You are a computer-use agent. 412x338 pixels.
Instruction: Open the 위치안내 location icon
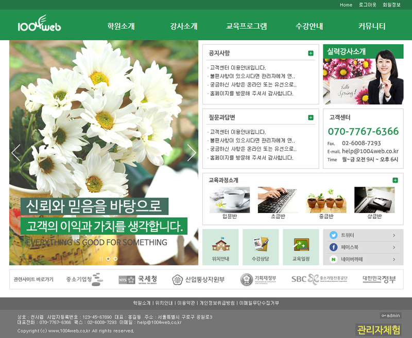(x=220, y=247)
